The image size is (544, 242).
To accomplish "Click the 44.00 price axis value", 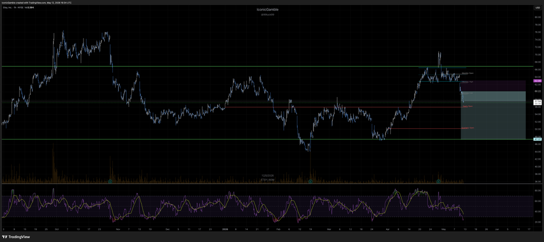I will pos(537,152).
